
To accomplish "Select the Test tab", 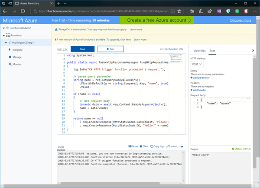I will [212, 51].
